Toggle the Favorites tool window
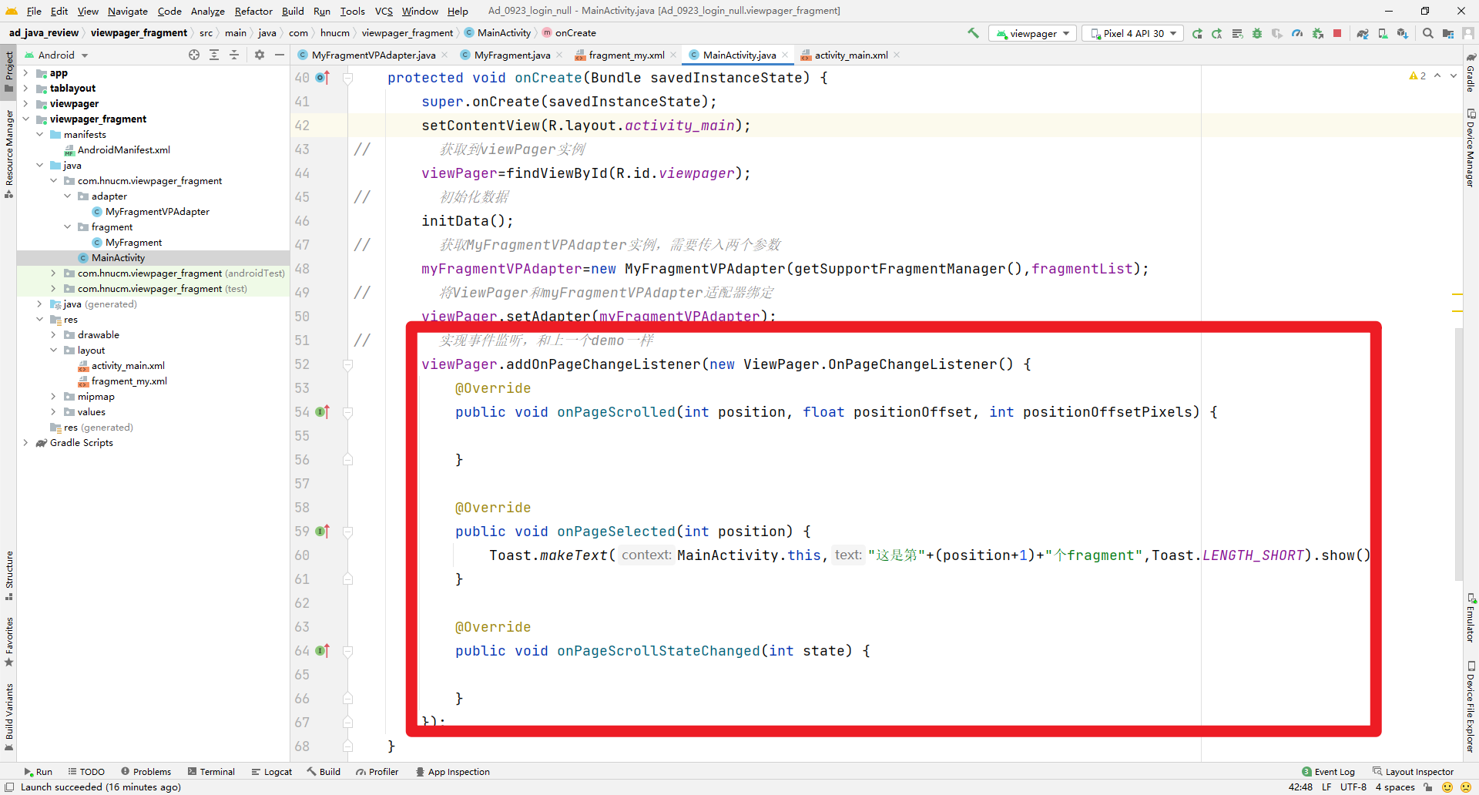The width and height of the screenshot is (1479, 795). coord(9,642)
